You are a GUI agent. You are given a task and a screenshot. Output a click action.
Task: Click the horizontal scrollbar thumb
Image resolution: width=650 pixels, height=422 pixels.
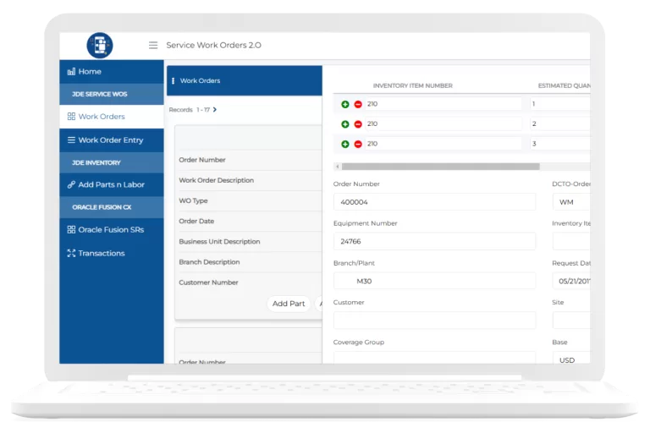tap(441, 167)
